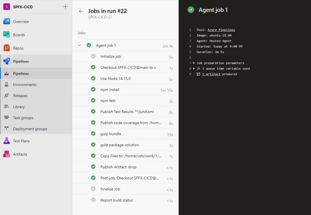Viewport: 311px width, 215px height.
Task: Open Environments in Pipelines submenu
Action: 25,85
